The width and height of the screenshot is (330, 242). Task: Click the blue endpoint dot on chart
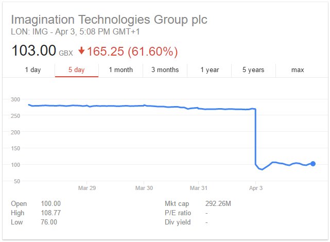coord(313,164)
